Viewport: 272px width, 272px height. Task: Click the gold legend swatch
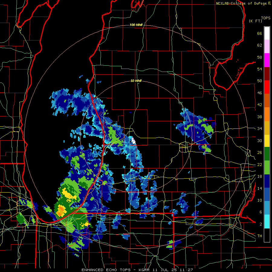267,128
